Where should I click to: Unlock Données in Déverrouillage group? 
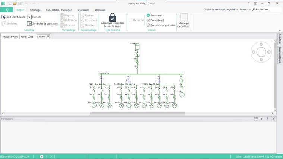click(x=87, y=25)
